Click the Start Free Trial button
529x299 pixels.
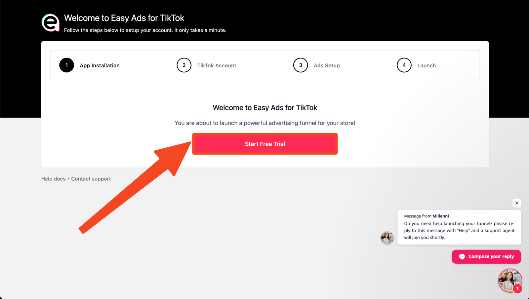264,144
